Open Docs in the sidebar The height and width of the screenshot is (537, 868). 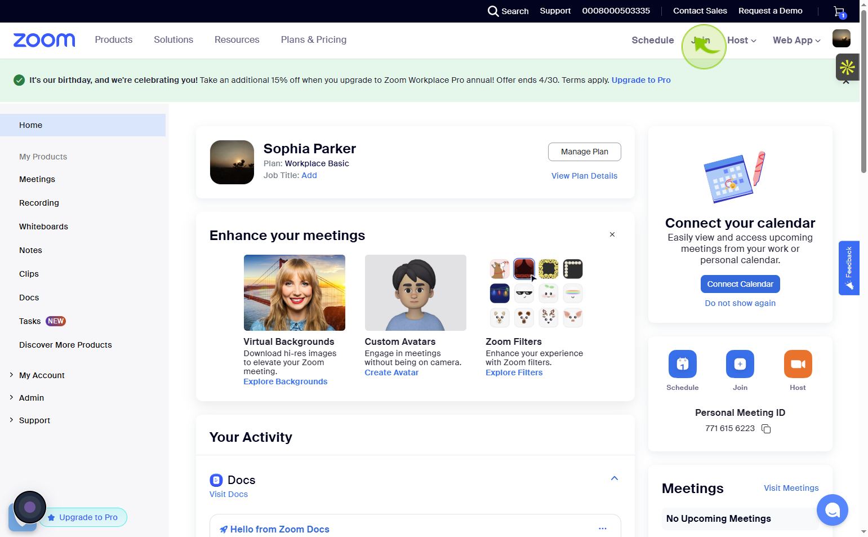tap(29, 298)
